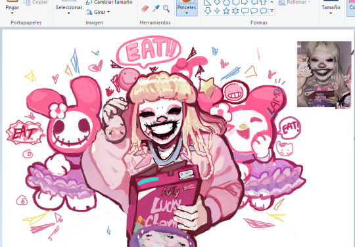Click the Pegar paste button

pyautogui.click(x=12, y=5)
